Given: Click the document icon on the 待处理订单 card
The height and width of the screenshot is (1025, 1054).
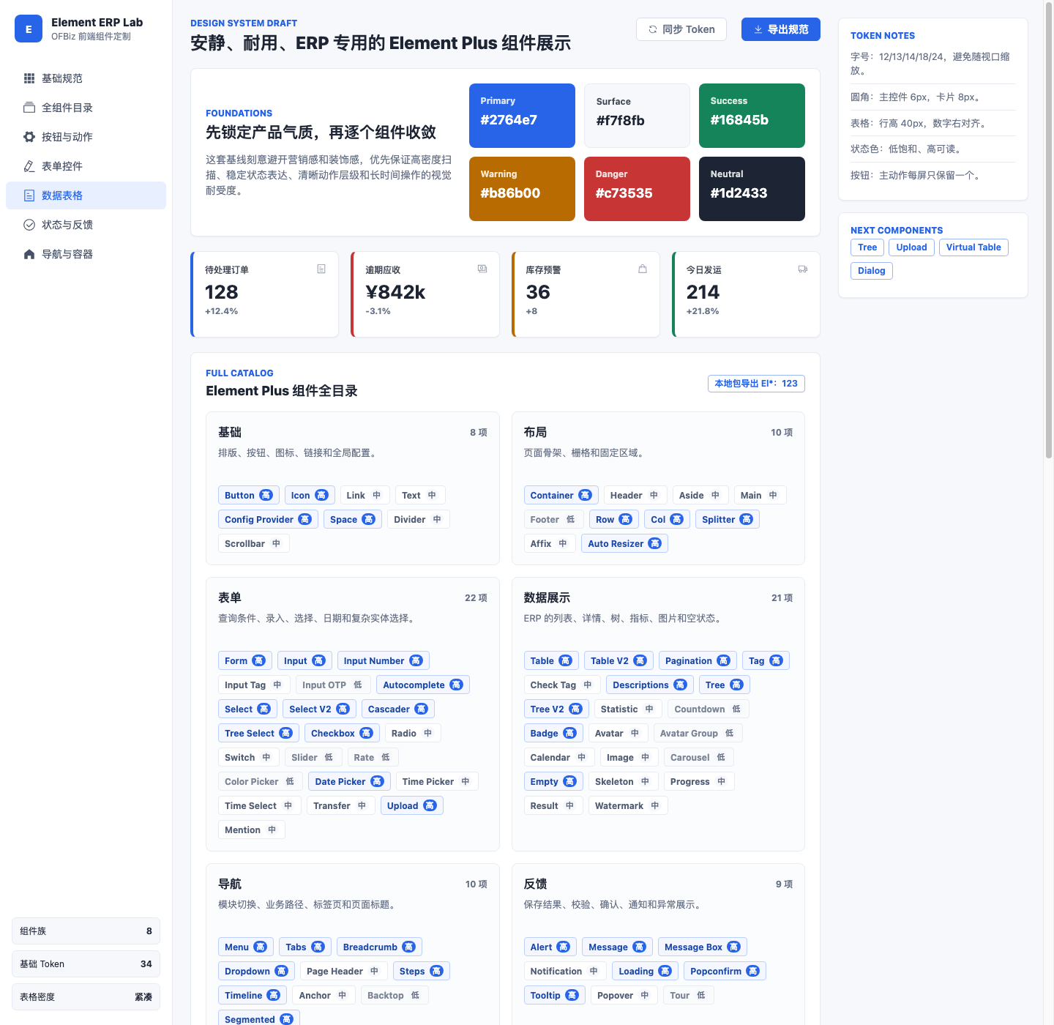Looking at the screenshot, I should (321, 269).
